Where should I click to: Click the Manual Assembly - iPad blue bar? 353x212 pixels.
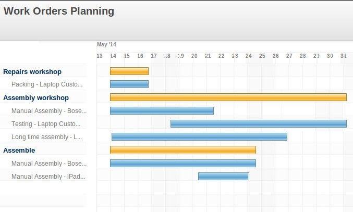pos(224,176)
